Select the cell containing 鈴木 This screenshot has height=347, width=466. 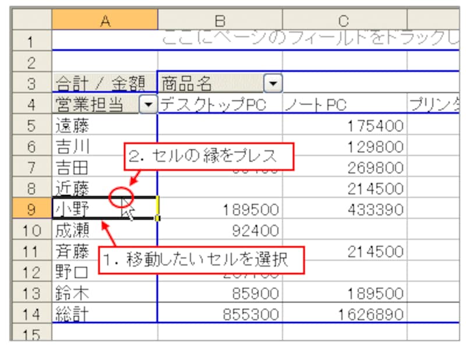[x=104, y=293]
